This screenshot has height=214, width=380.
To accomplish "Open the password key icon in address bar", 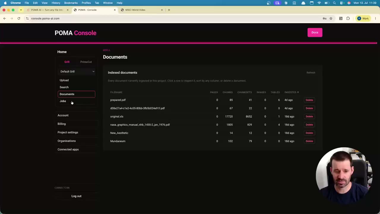I will point(324,18).
